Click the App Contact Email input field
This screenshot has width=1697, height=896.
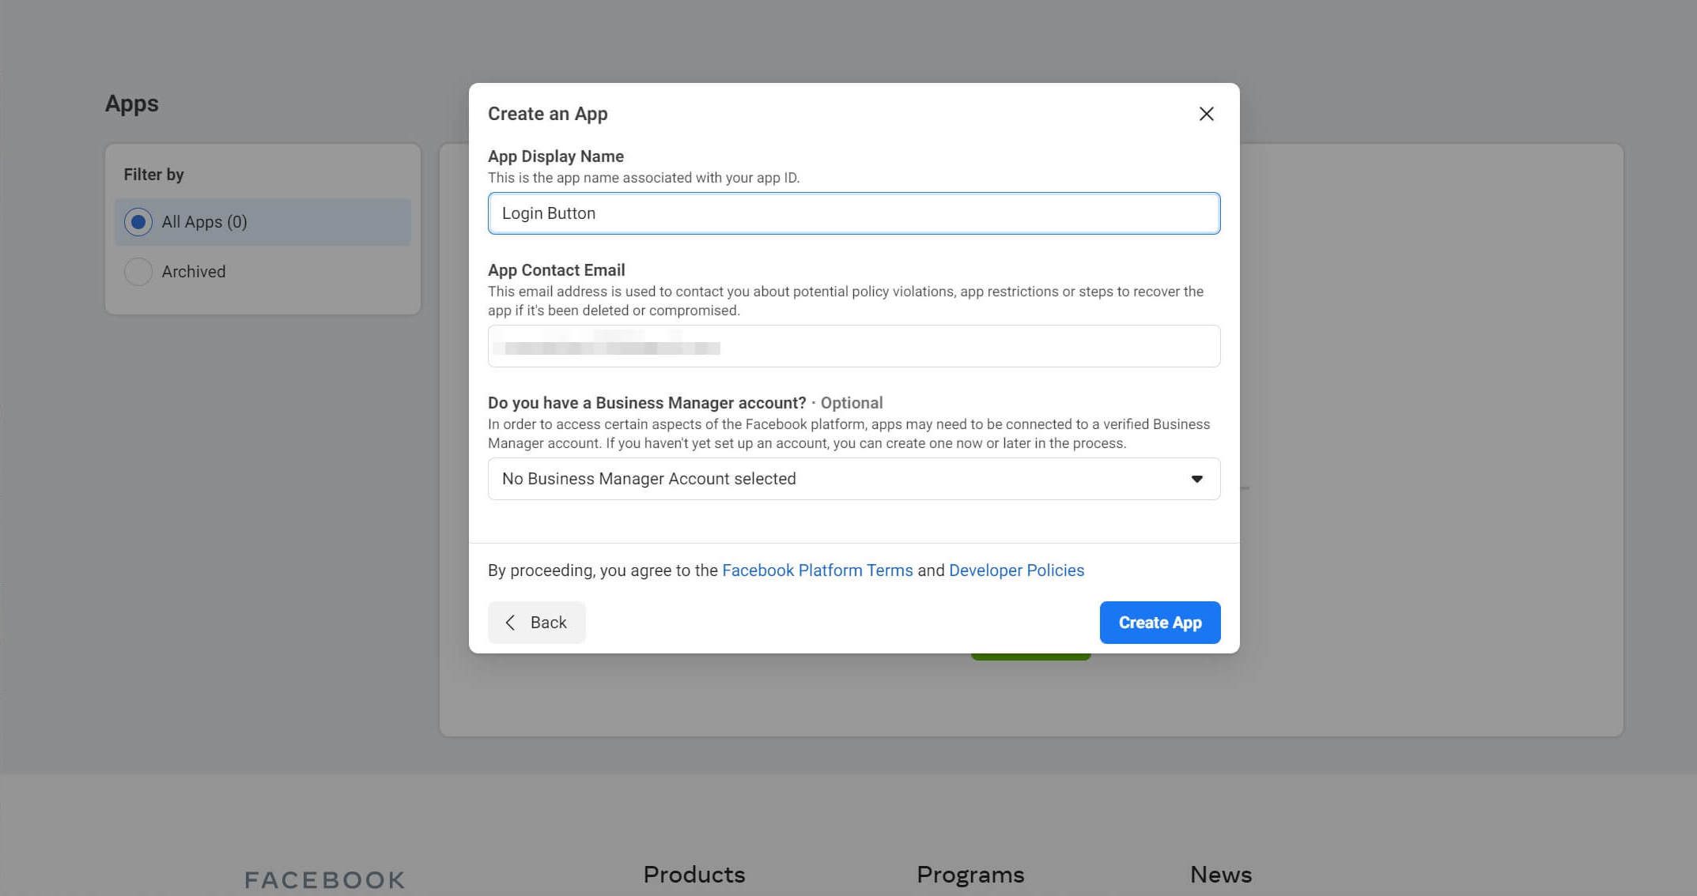tap(854, 345)
